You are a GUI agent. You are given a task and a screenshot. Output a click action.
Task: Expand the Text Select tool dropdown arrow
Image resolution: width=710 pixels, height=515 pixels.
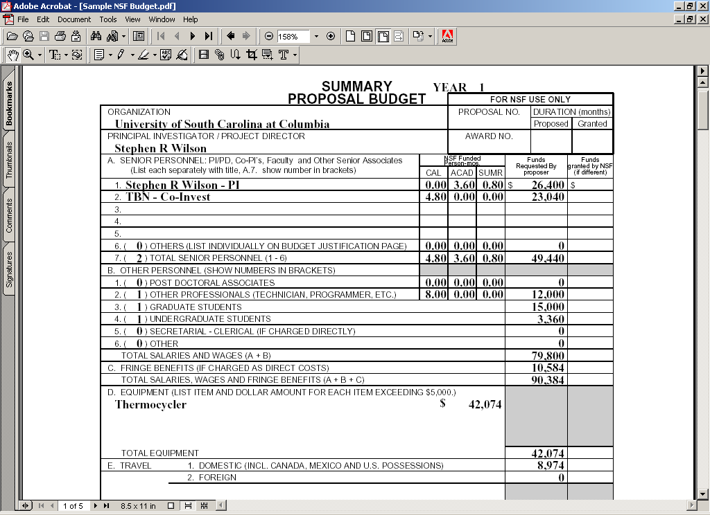coord(66,55)
